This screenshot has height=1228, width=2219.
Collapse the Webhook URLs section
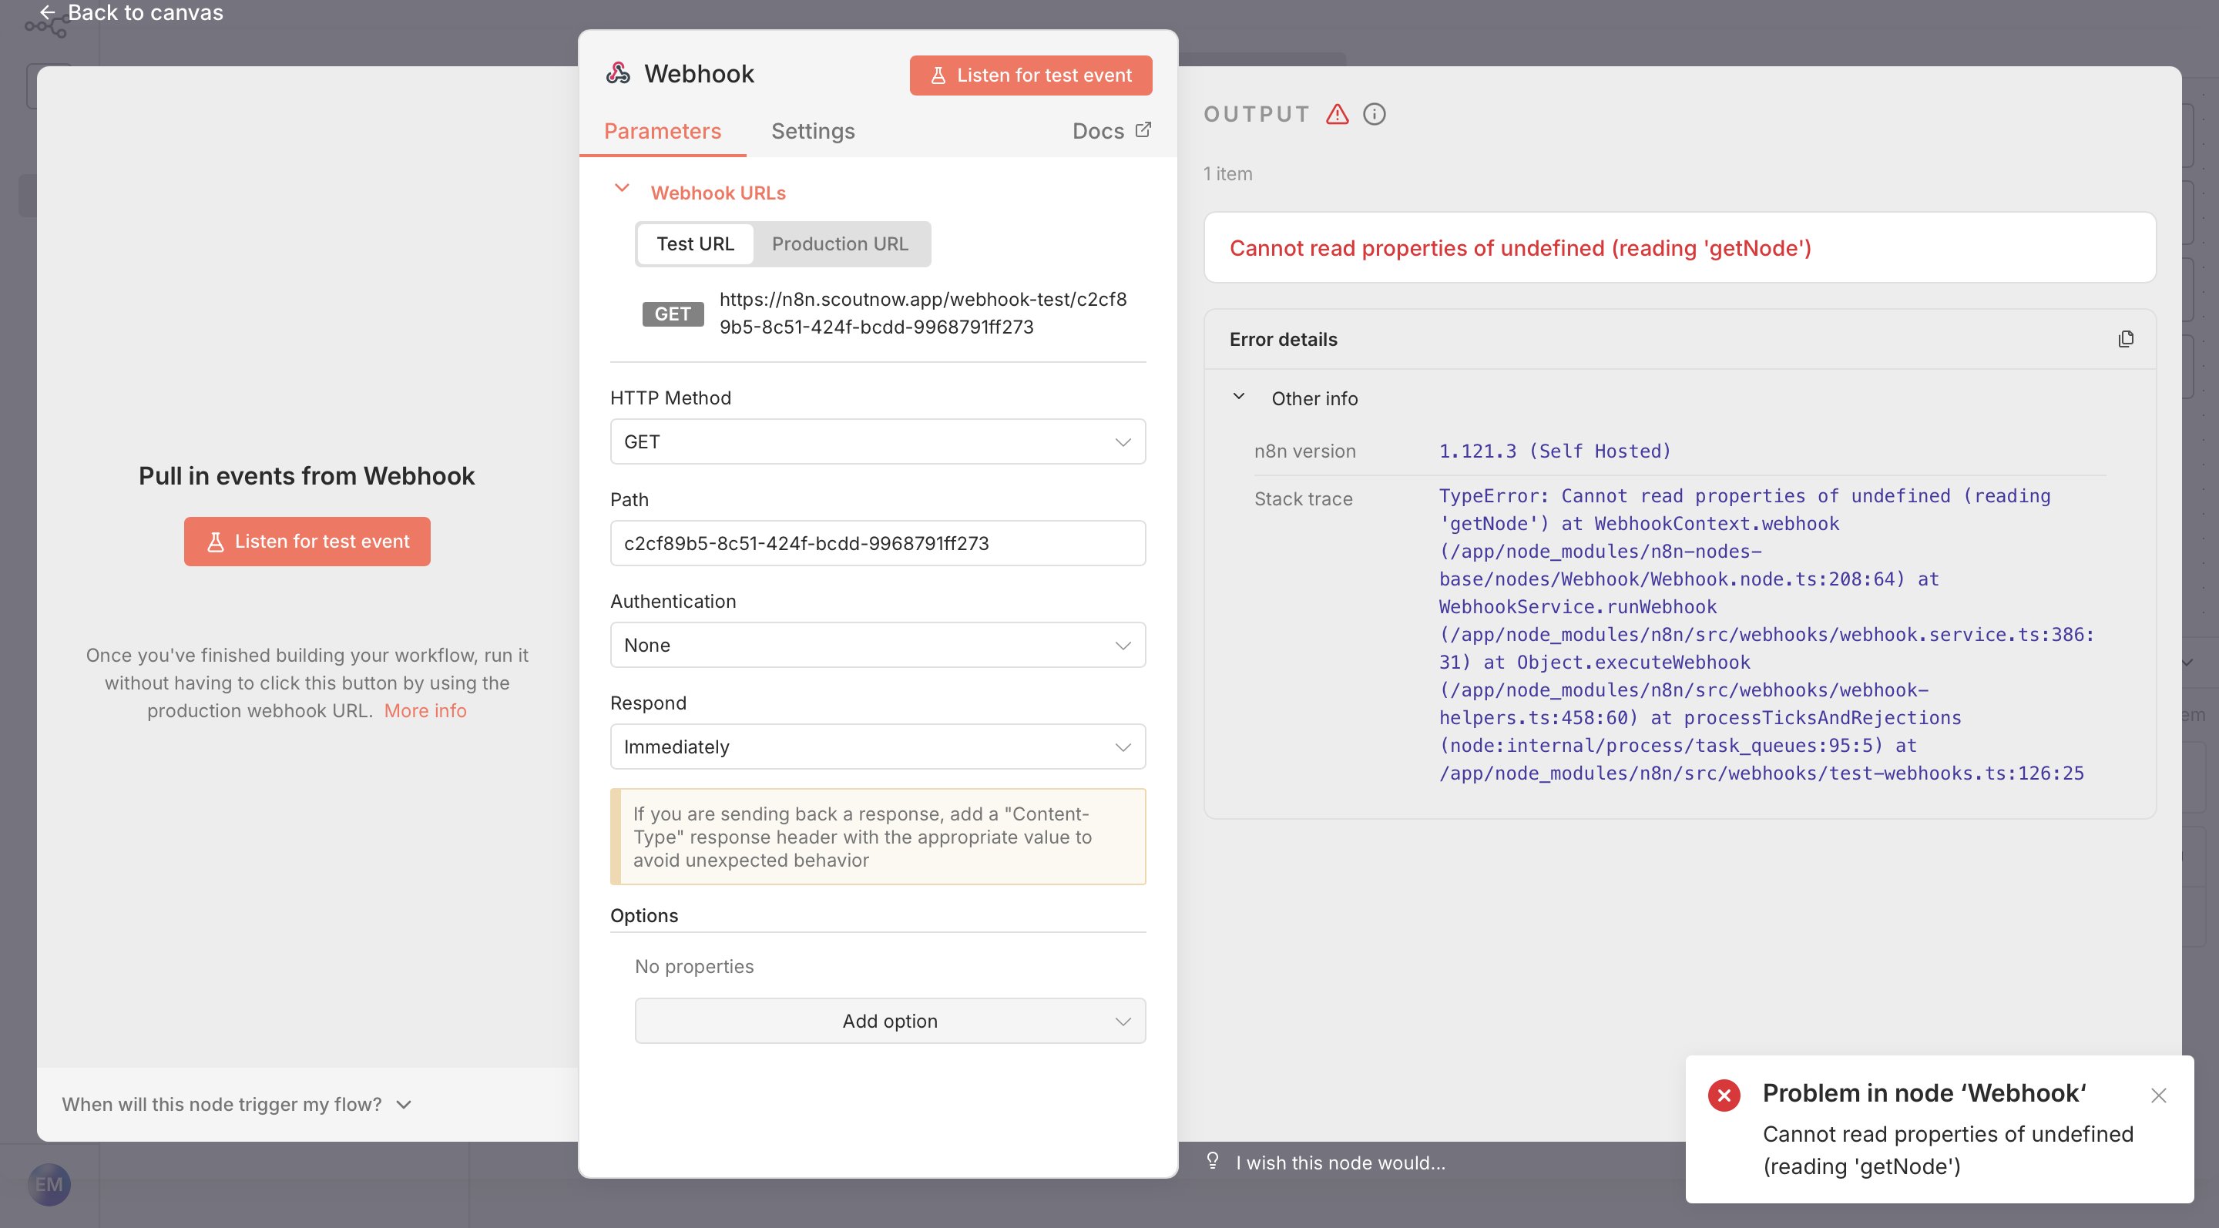pos(622,190)
